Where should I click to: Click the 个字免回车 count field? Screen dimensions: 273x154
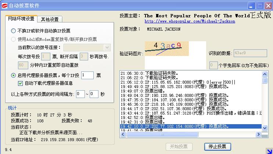pos(213,66)
